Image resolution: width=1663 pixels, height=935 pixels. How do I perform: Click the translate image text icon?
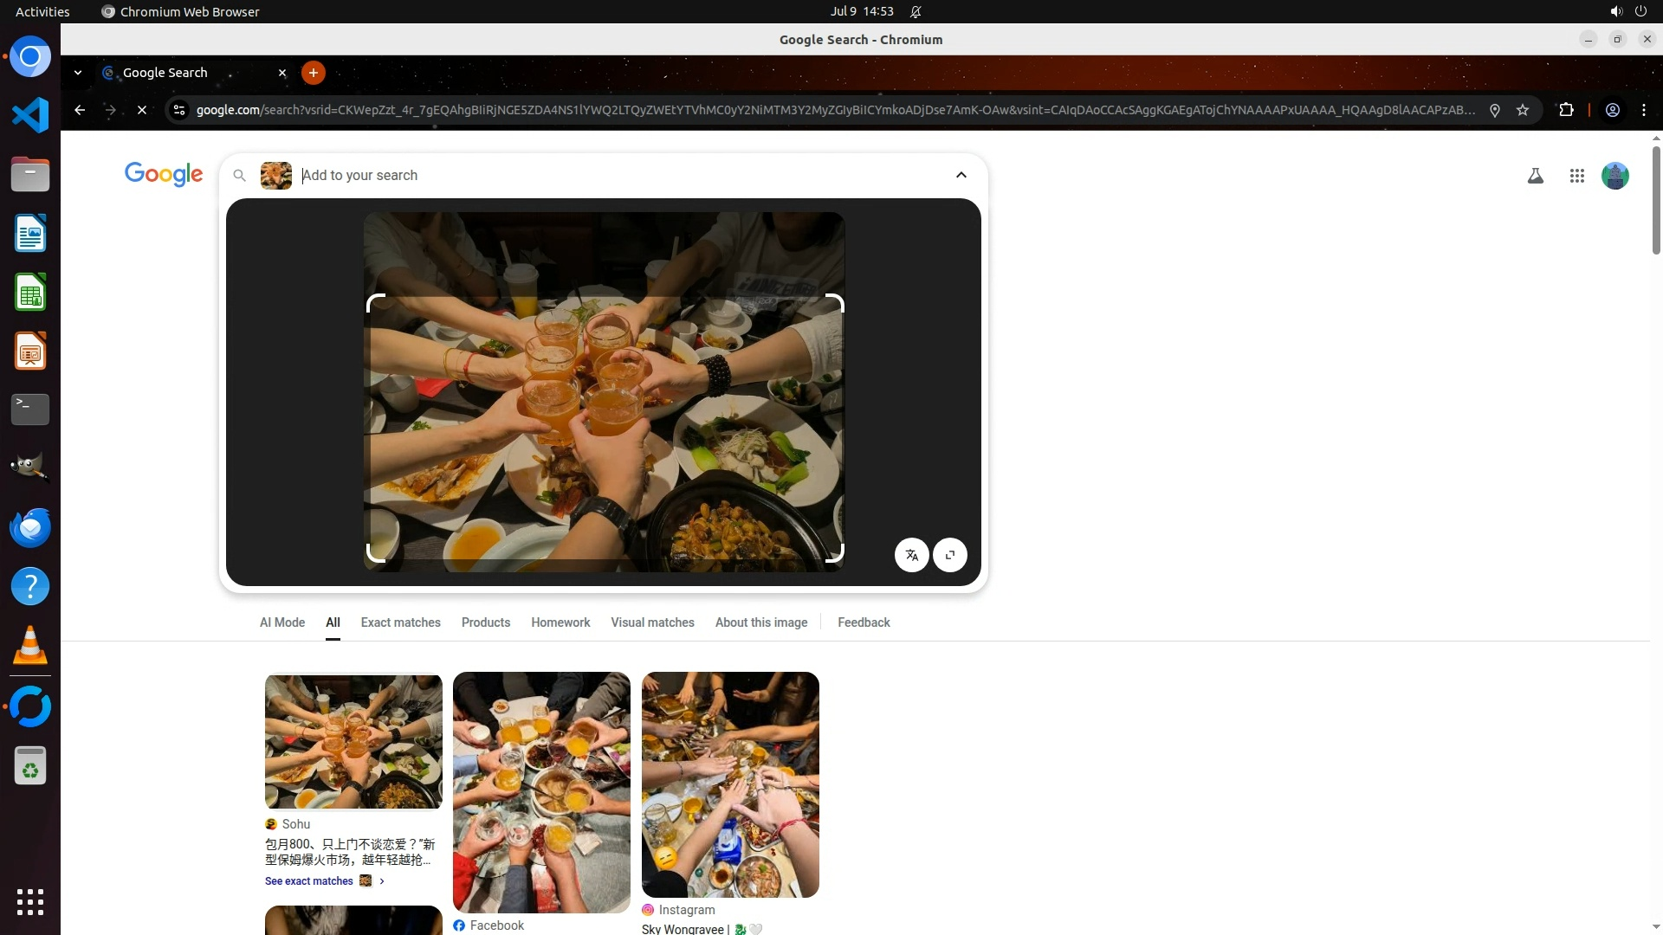coord(911,555)
